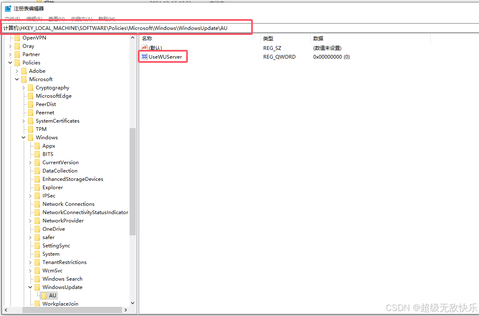Expand the SystemCertificates key
Image resolution: width=479 pixels, height=316 pixels.
click(x=23, y=121)
